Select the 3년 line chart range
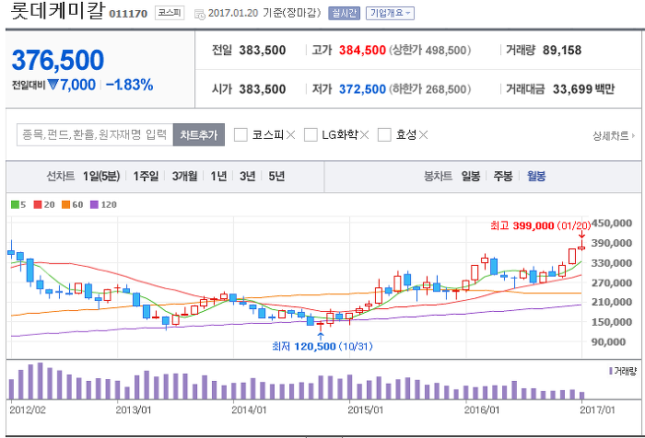Image resolution: width=645 pixels, height=438 pixels. (x=248, y=177)
